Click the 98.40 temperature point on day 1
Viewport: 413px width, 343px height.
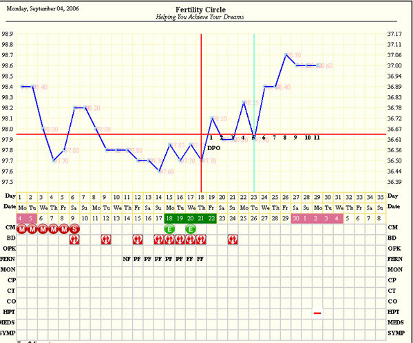pos(22,86)
